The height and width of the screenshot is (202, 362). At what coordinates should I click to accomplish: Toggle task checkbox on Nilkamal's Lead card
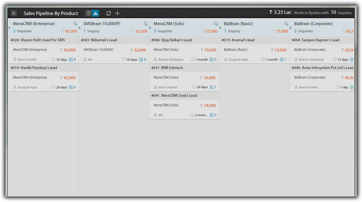point(141,59)
